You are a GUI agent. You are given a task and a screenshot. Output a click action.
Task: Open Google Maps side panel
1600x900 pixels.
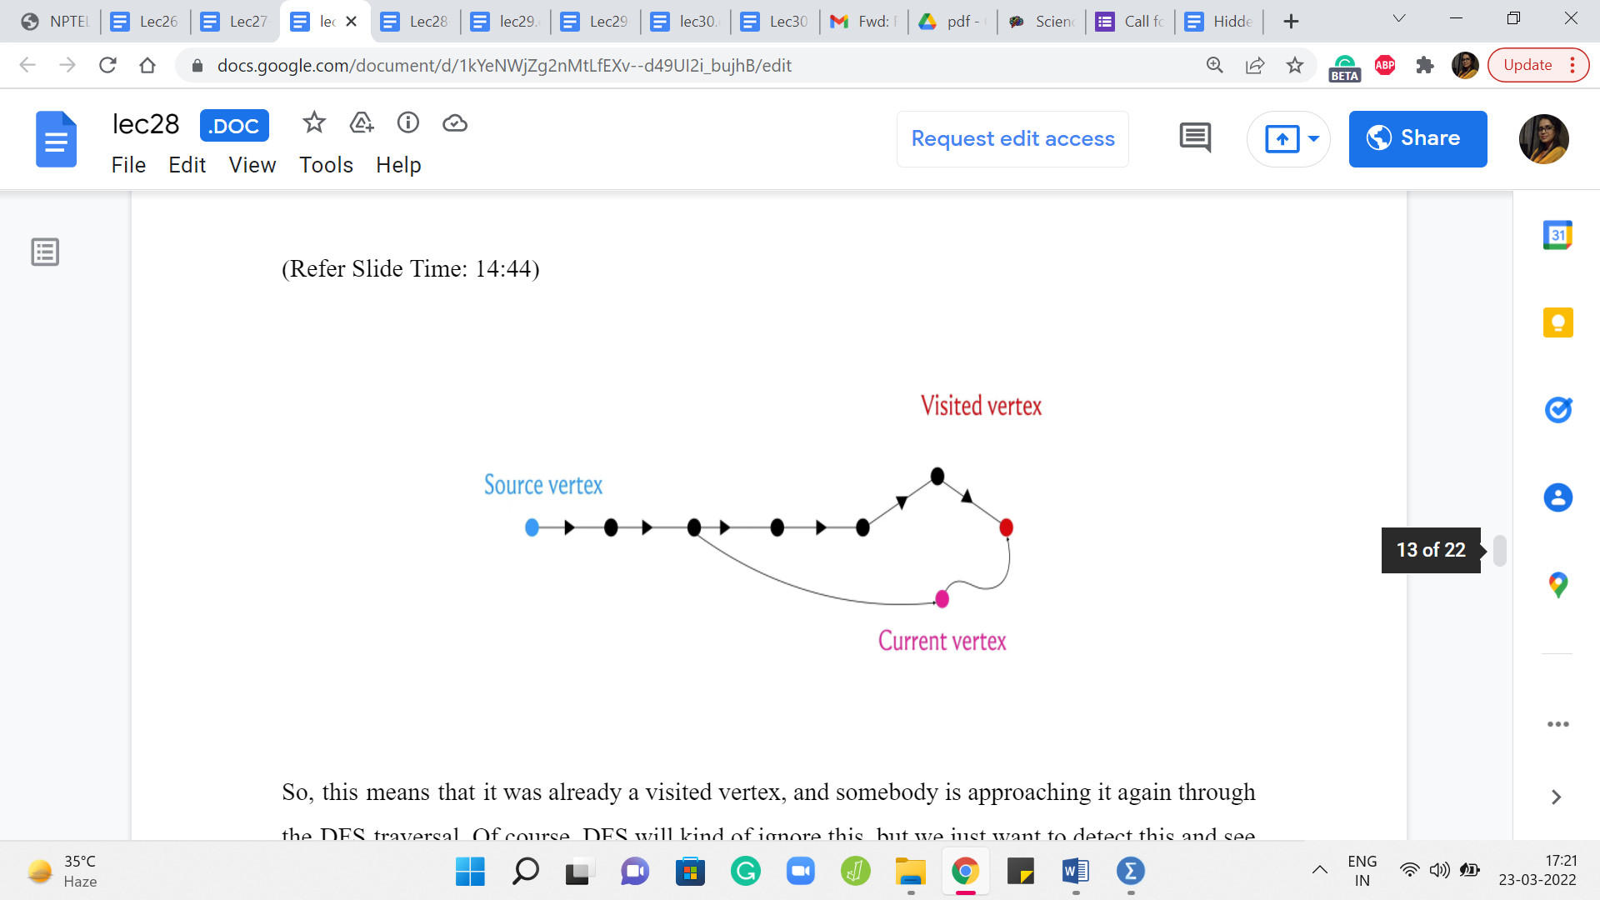pyautogui.click(x=1557, y=585)
